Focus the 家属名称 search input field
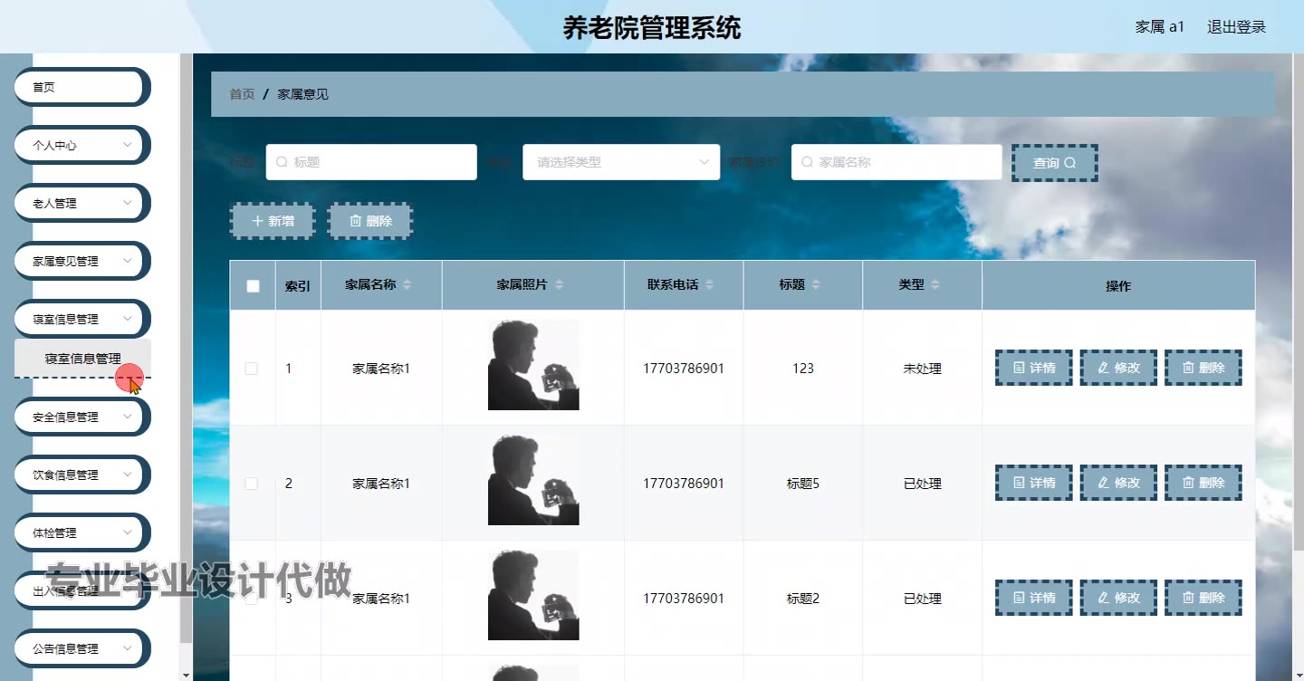1304x681 pixels. tap(896, 162)
